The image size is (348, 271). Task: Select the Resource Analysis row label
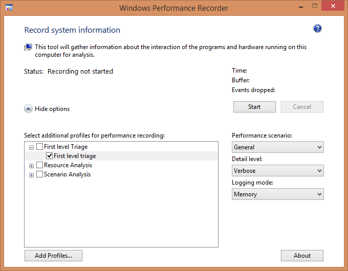pos(68,165)
